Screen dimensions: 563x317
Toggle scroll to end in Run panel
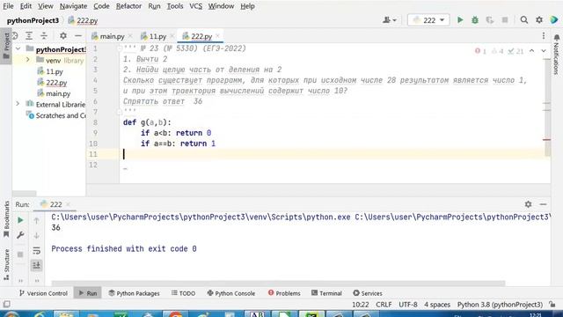coord(36,266)
